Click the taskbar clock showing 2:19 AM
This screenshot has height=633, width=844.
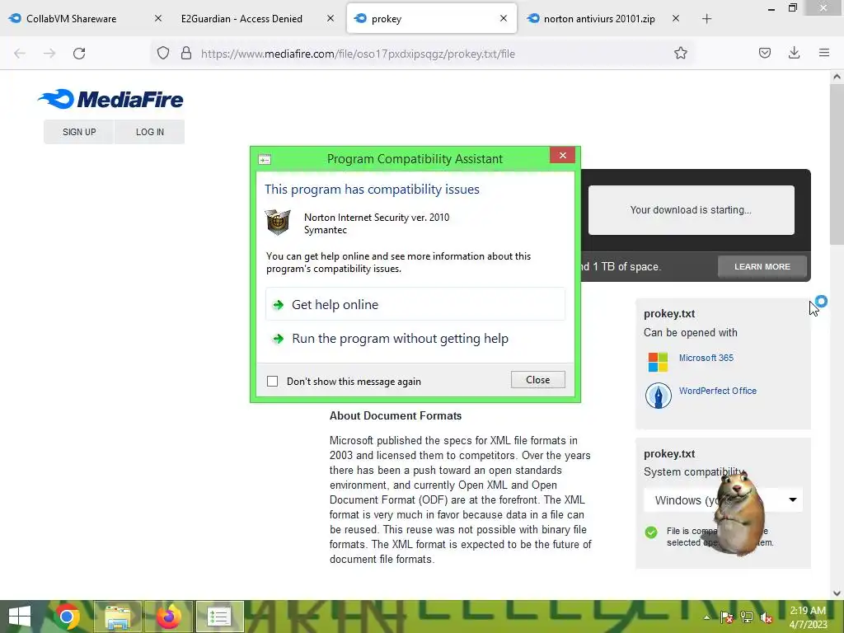tap(808, 617)
